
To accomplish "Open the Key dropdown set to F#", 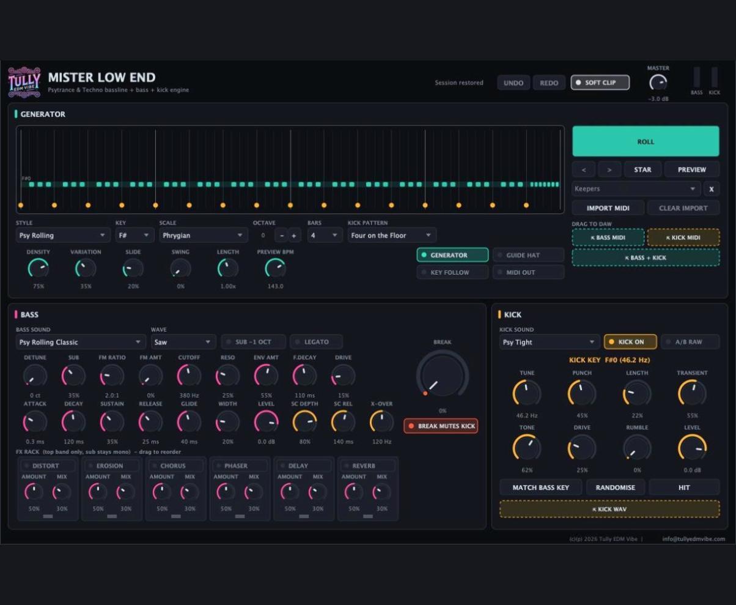I will click(x=134, y=236).
